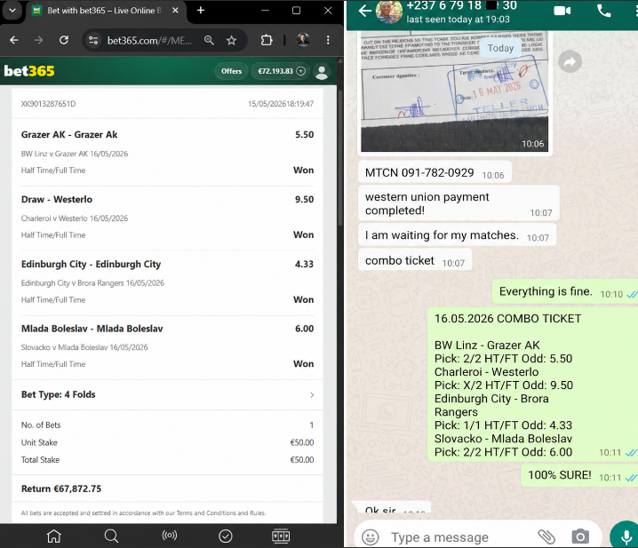Click the Everything is fine. message
638x548 pixels.
tap(565, 291)
